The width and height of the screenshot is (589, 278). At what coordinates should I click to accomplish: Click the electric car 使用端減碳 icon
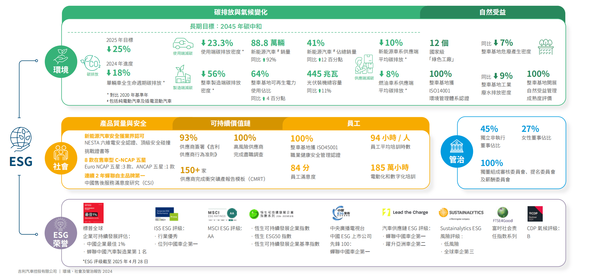(183, 44)
